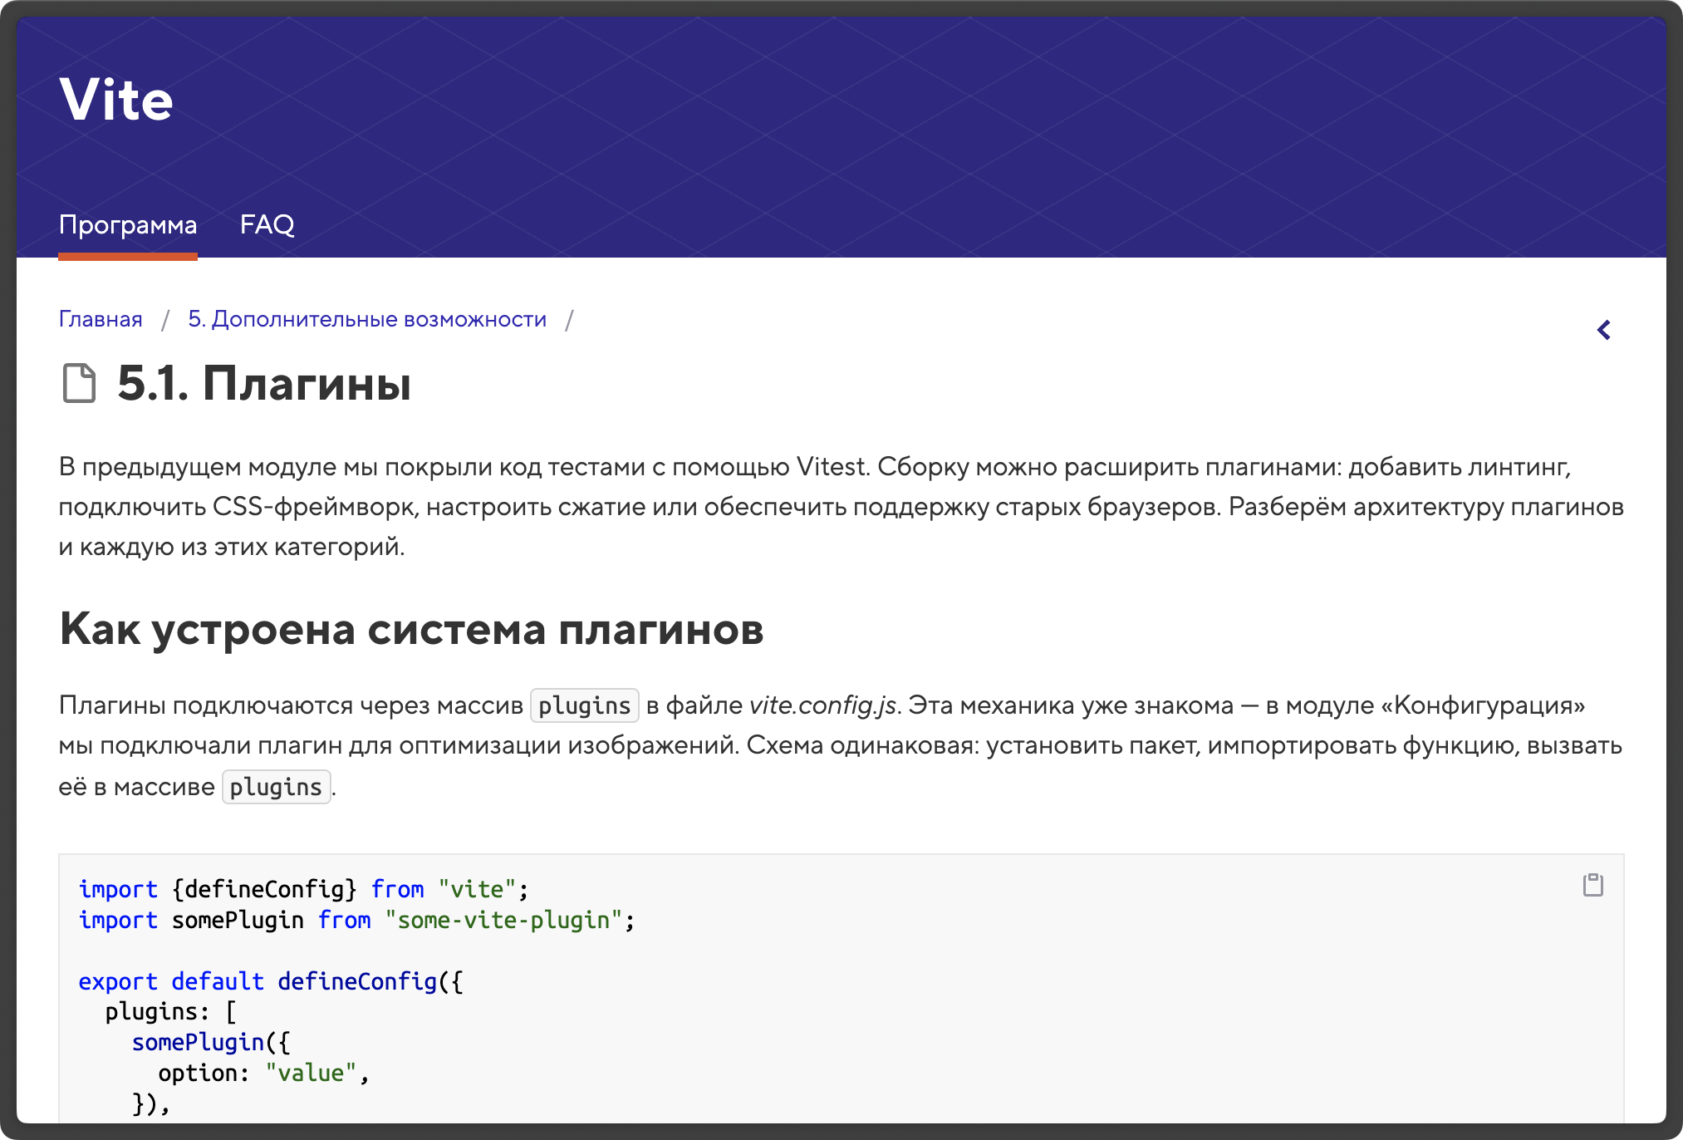Click the "value" option string in code
The width and height of the screenshot is (1683, 1140).
(x=311, y=1074)
